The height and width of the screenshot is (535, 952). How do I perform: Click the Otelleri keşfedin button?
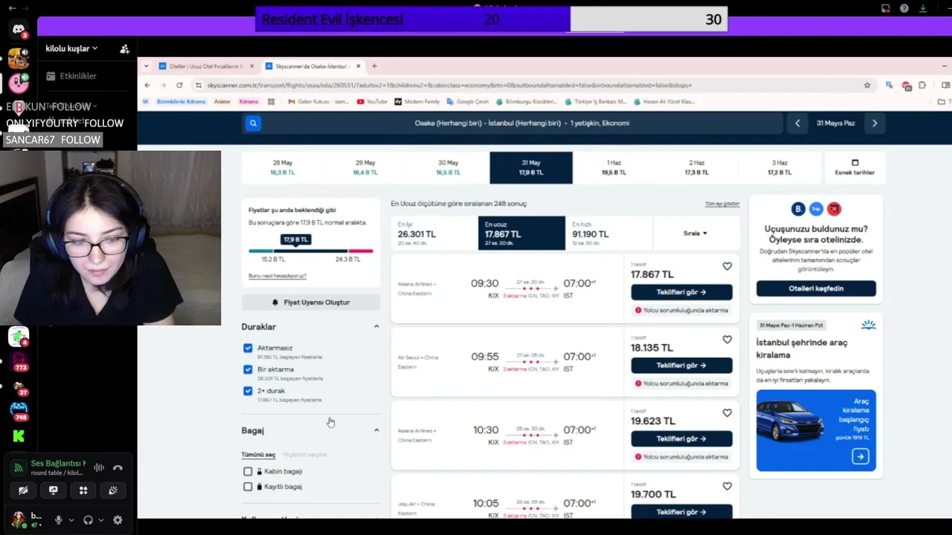[816, 288]
